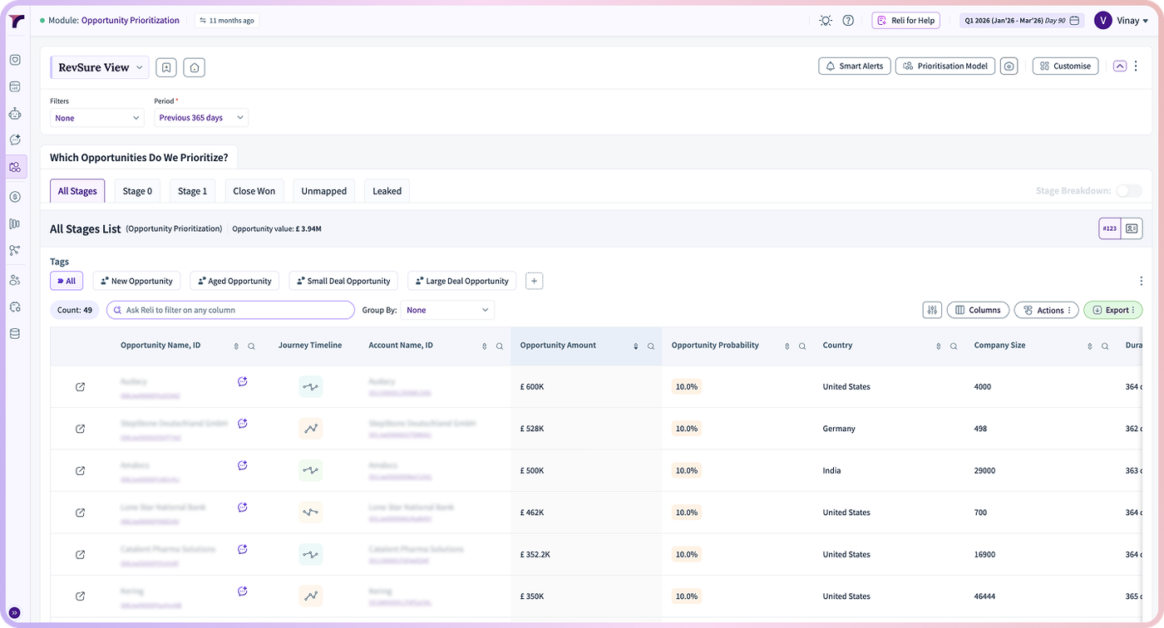Click the external link icon in first row
The width and height of the screenshot is (1164, 628).
coord(80,387)
